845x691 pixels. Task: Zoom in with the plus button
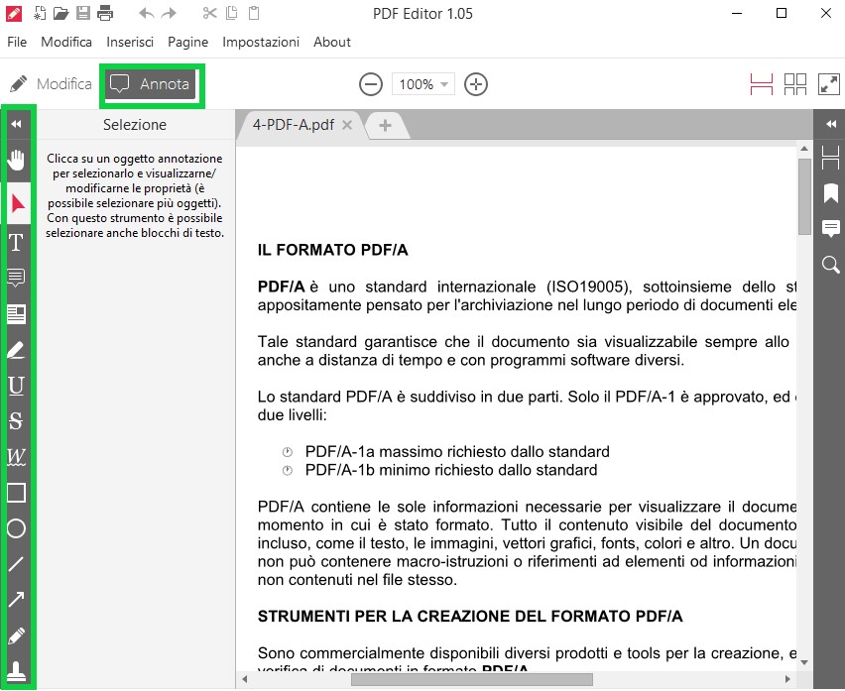coord(476,84)
